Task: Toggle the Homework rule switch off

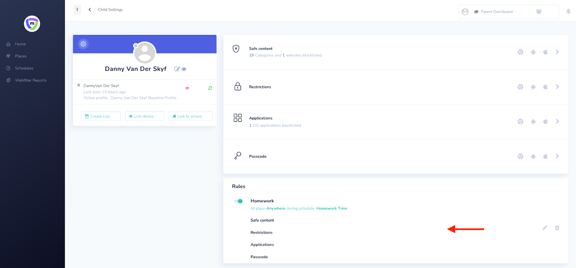Action: (x=238, y=201)
